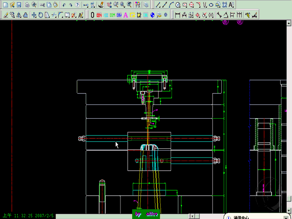Select the Arc draw tool

pyautogui.click(x=172, y=5)
